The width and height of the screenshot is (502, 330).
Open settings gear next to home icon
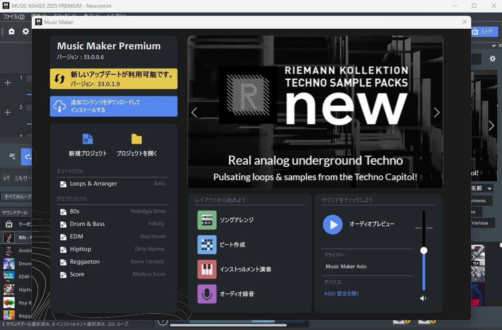26,31
